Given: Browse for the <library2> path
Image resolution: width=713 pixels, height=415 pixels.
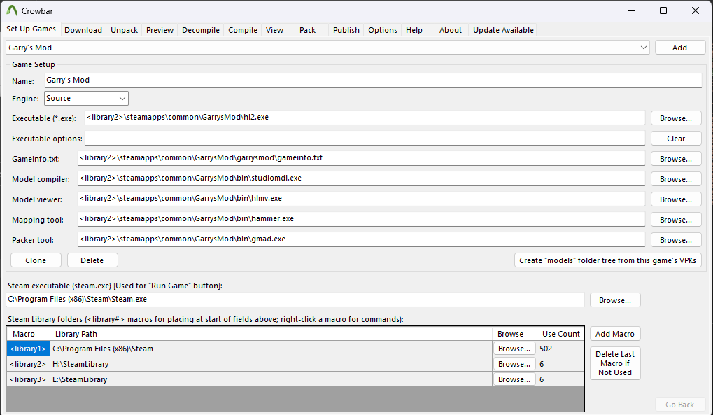Looking at the screenshot, I should [514, 364].
